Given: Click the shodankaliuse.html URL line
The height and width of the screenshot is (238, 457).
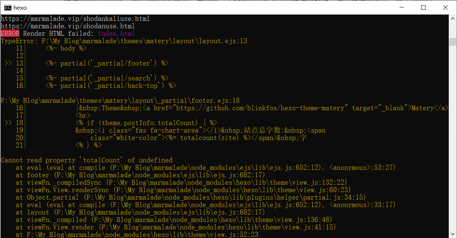Looking at the screenshot, I should click(x=75, y=19).
